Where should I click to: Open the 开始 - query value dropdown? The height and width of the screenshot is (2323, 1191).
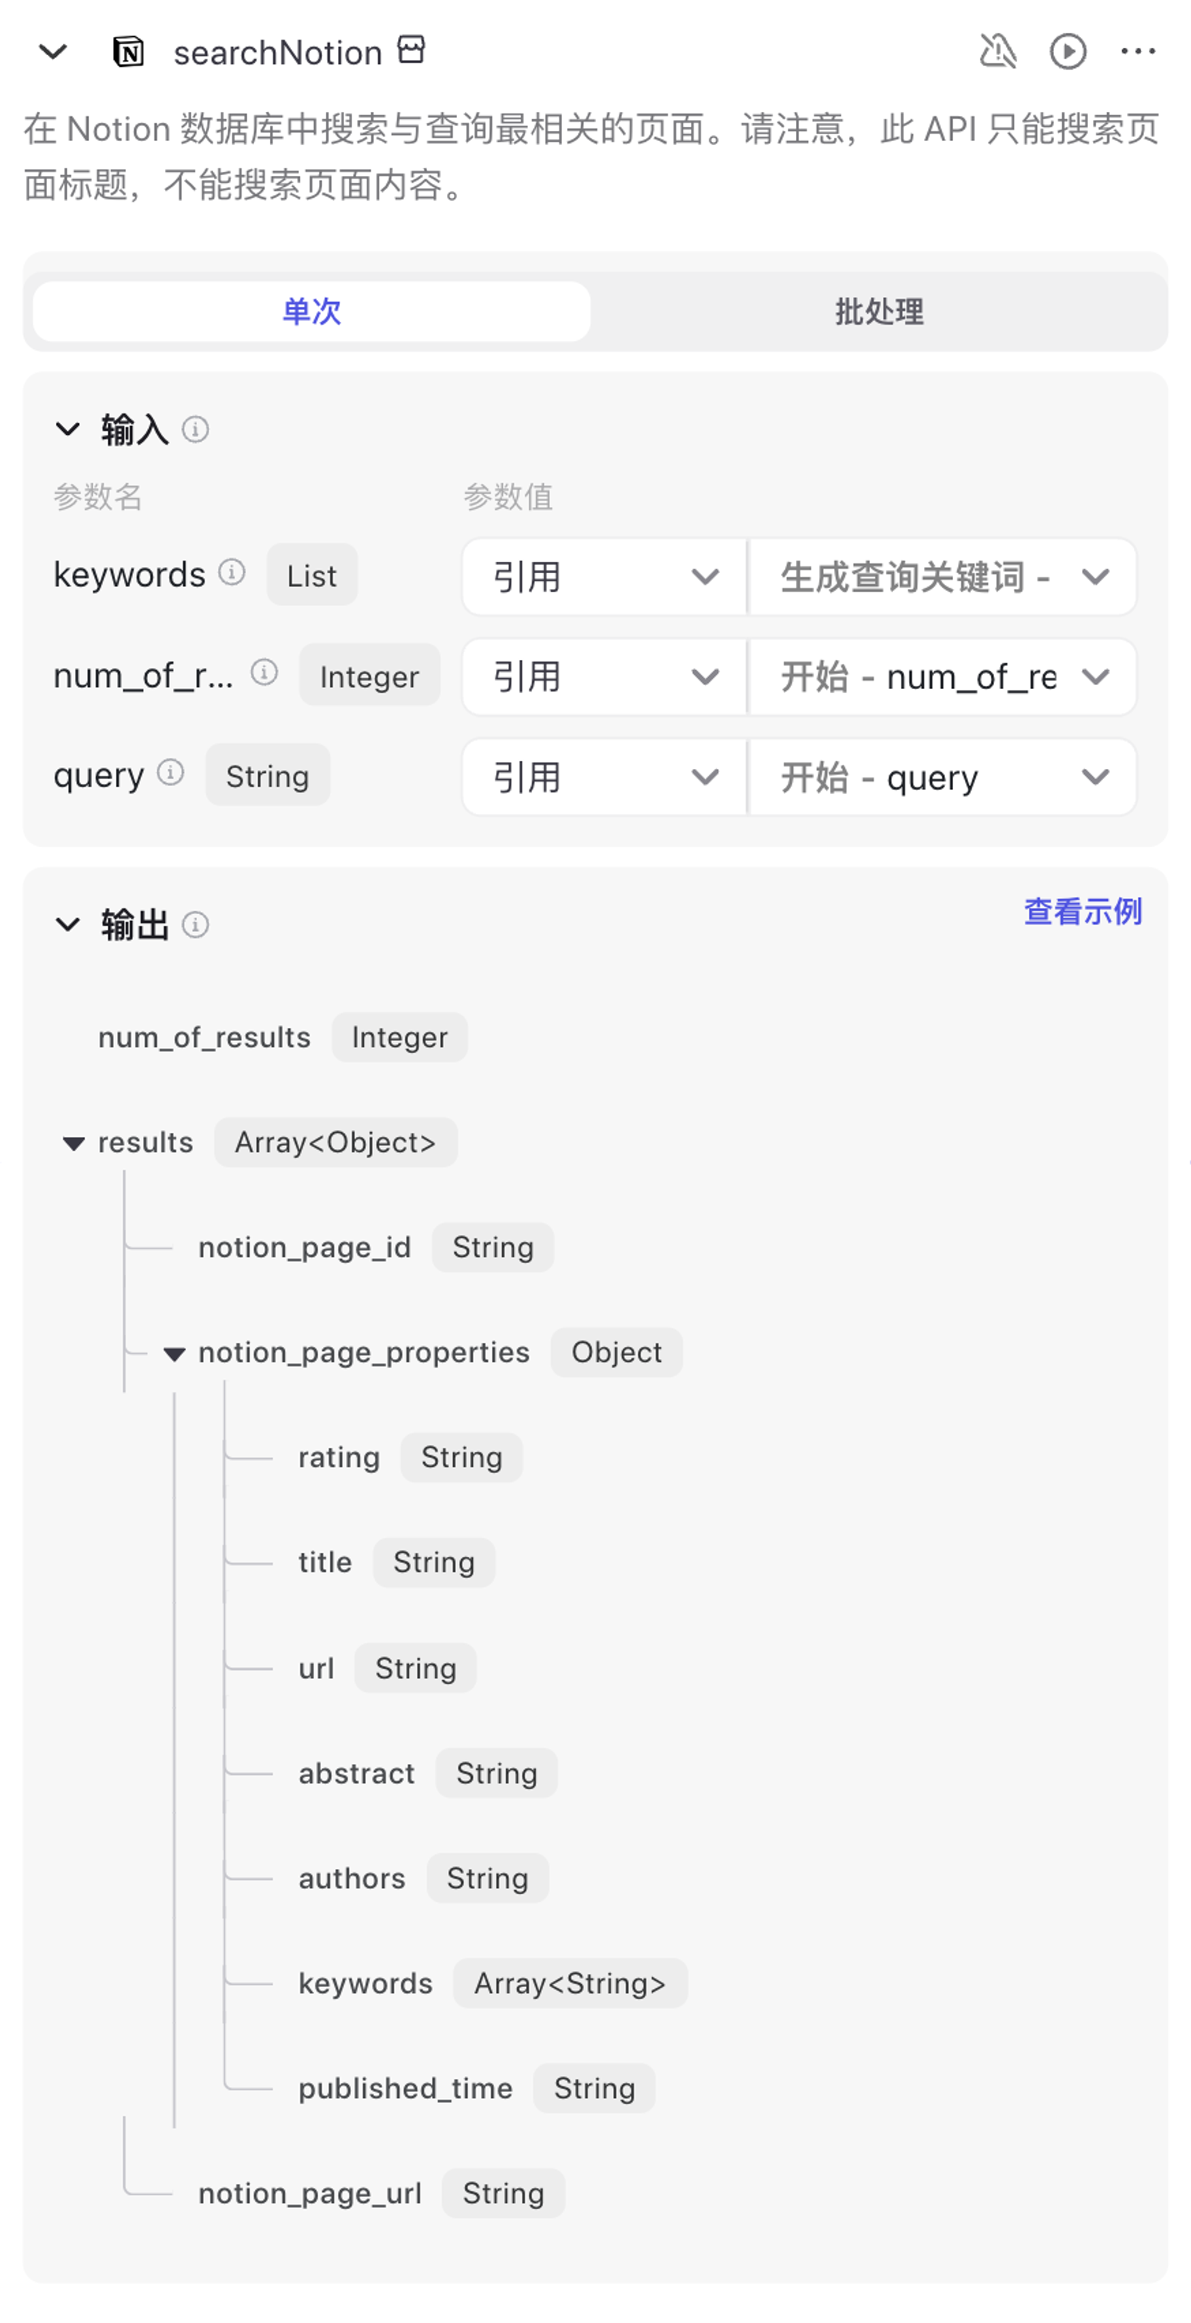pyautogui.click(x=942, y=777)
